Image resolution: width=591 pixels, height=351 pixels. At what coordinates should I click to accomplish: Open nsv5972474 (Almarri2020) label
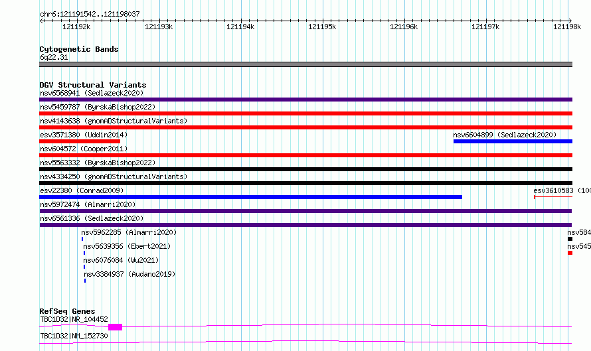click(x=88, y=204)
